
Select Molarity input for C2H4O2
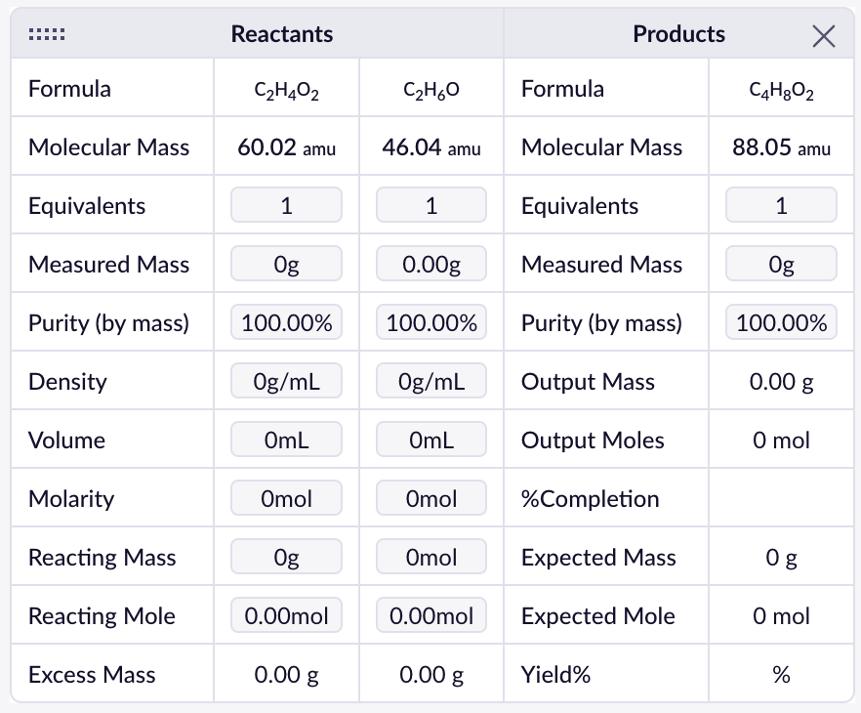tap(286, 499)
